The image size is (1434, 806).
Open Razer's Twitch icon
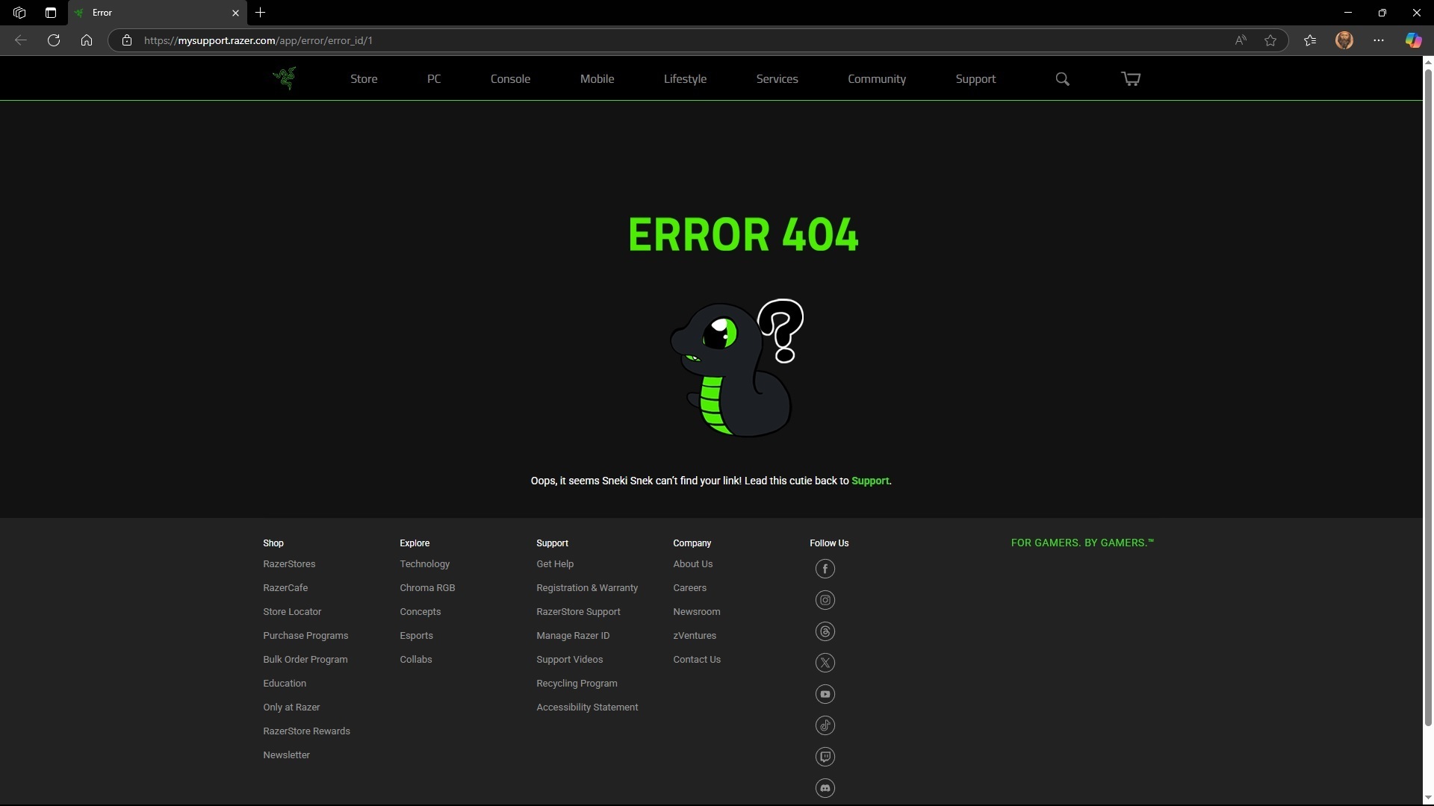[825, 757]
